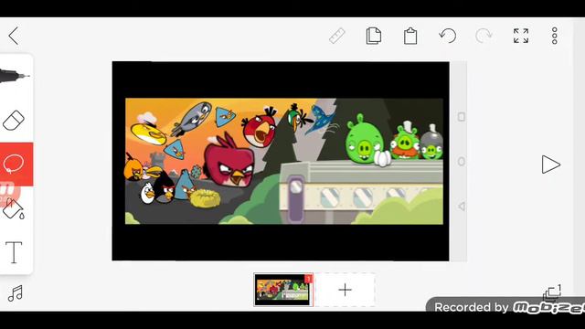Select the first frame thumbnail
Image resolution: width=585 pixels, height=329 pixels.
pyautogui.click(x=283, y=290)
